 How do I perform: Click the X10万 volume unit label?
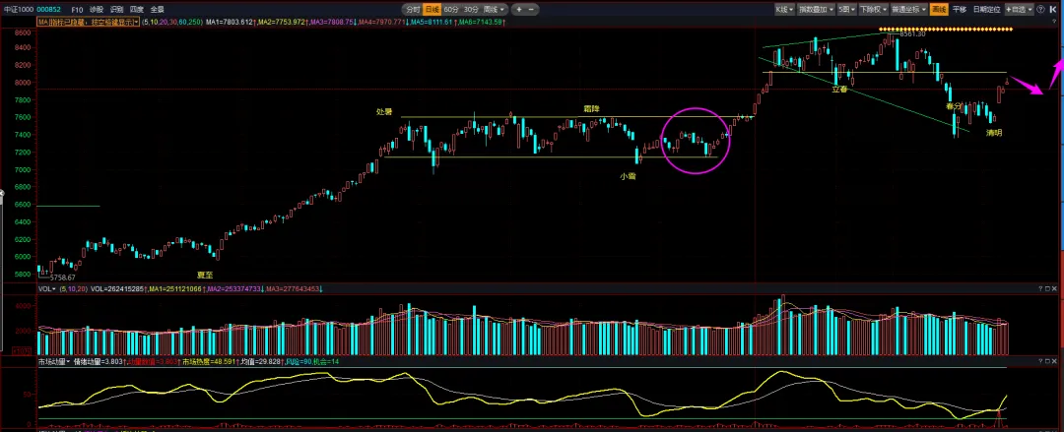click(23, 350)
